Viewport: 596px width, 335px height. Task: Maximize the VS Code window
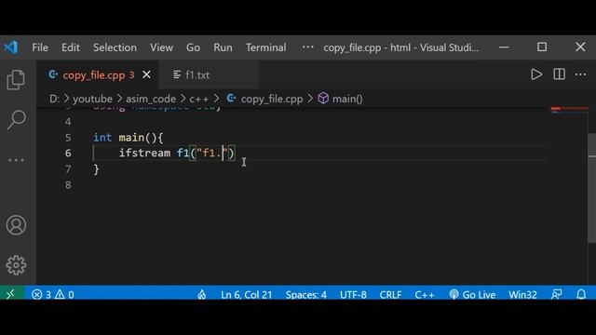542,47
